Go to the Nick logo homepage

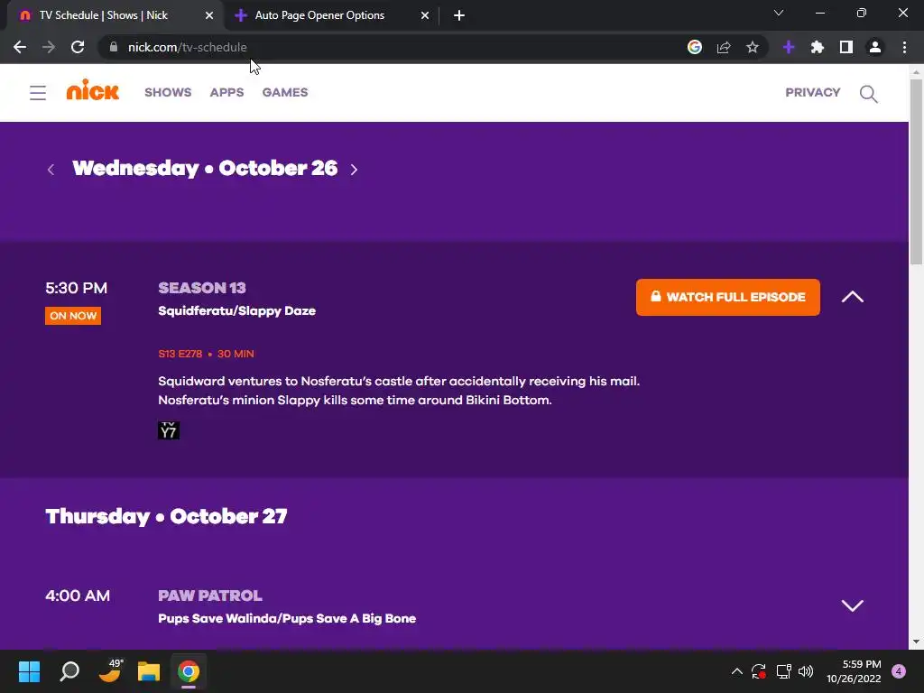click(x=93, y=90)
